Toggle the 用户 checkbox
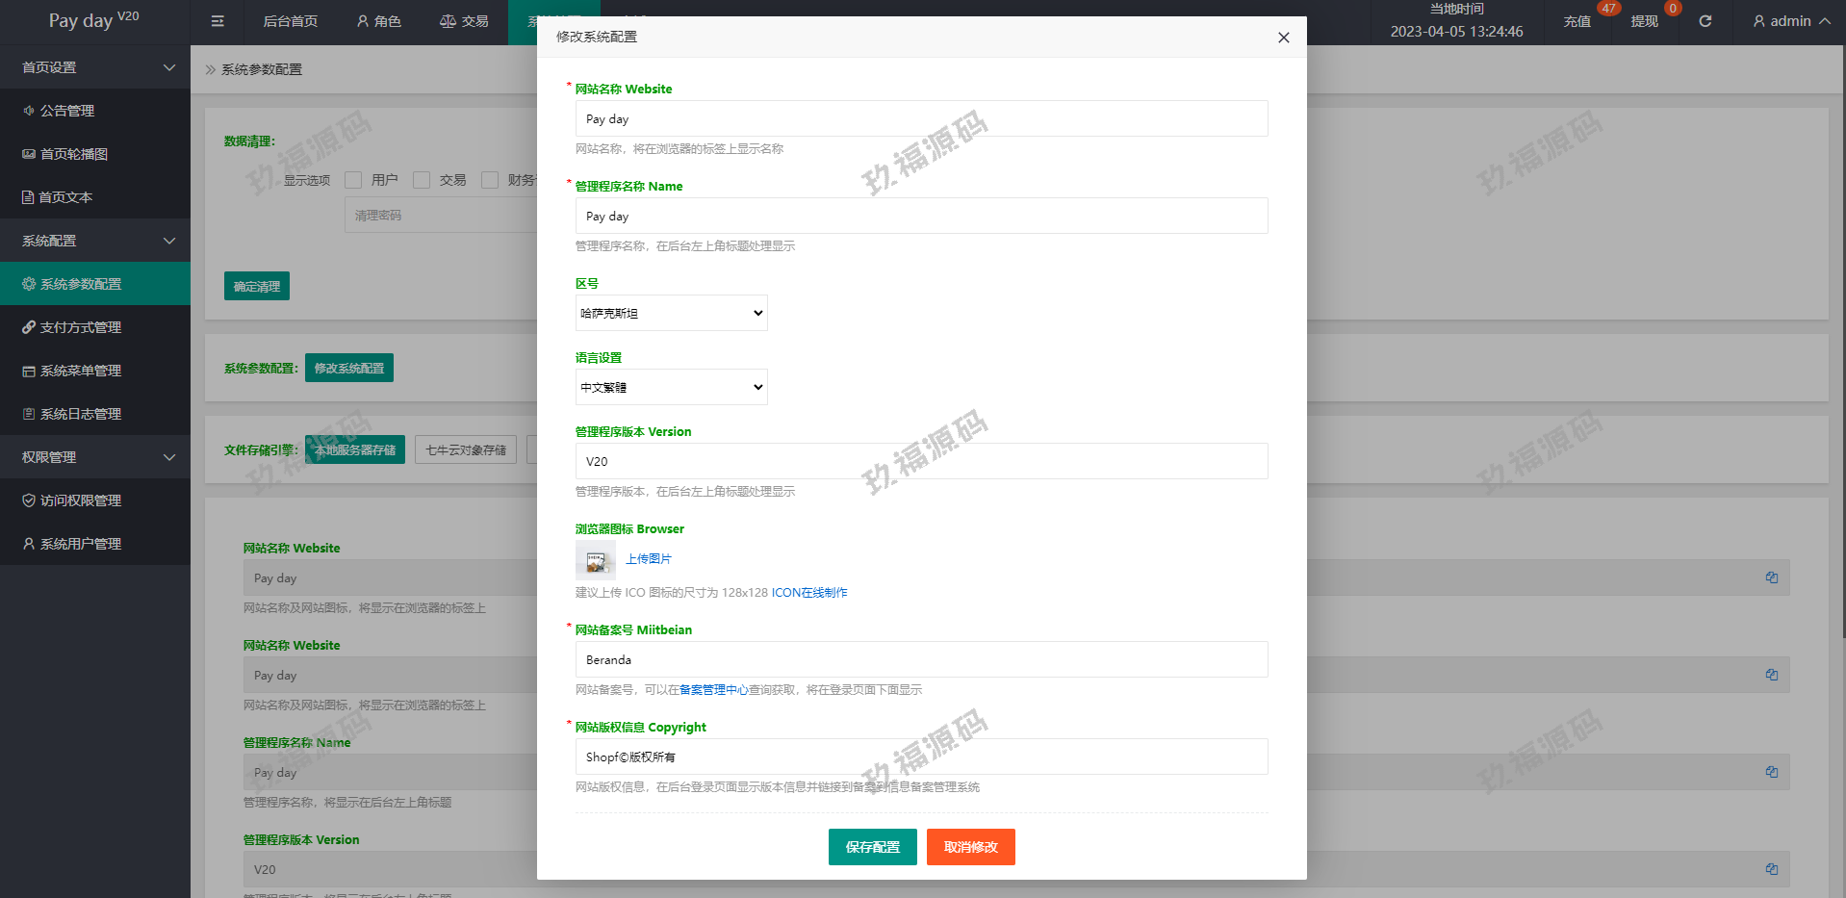This screenshot has height=898, width=1846. coord(353,180)
